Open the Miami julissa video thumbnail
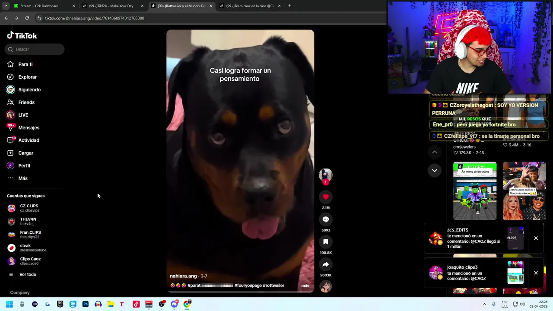 [x=524, y=191]
